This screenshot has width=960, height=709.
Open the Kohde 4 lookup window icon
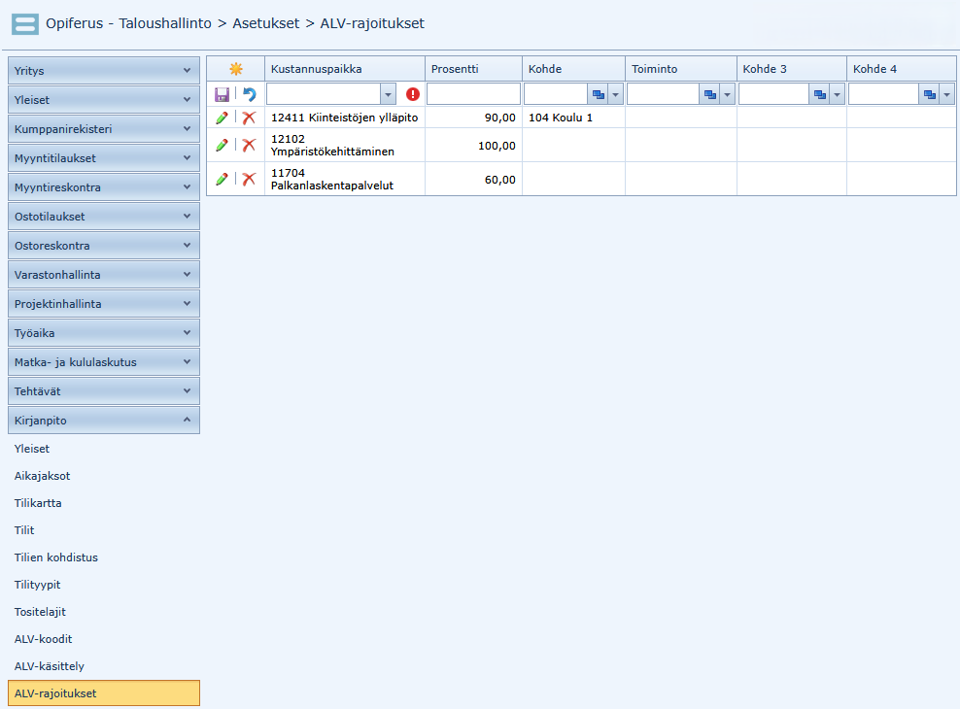click(x=929, y=94)
